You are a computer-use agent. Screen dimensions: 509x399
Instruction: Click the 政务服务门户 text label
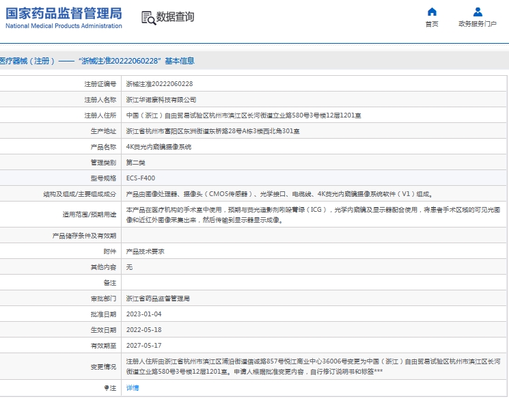478,24
